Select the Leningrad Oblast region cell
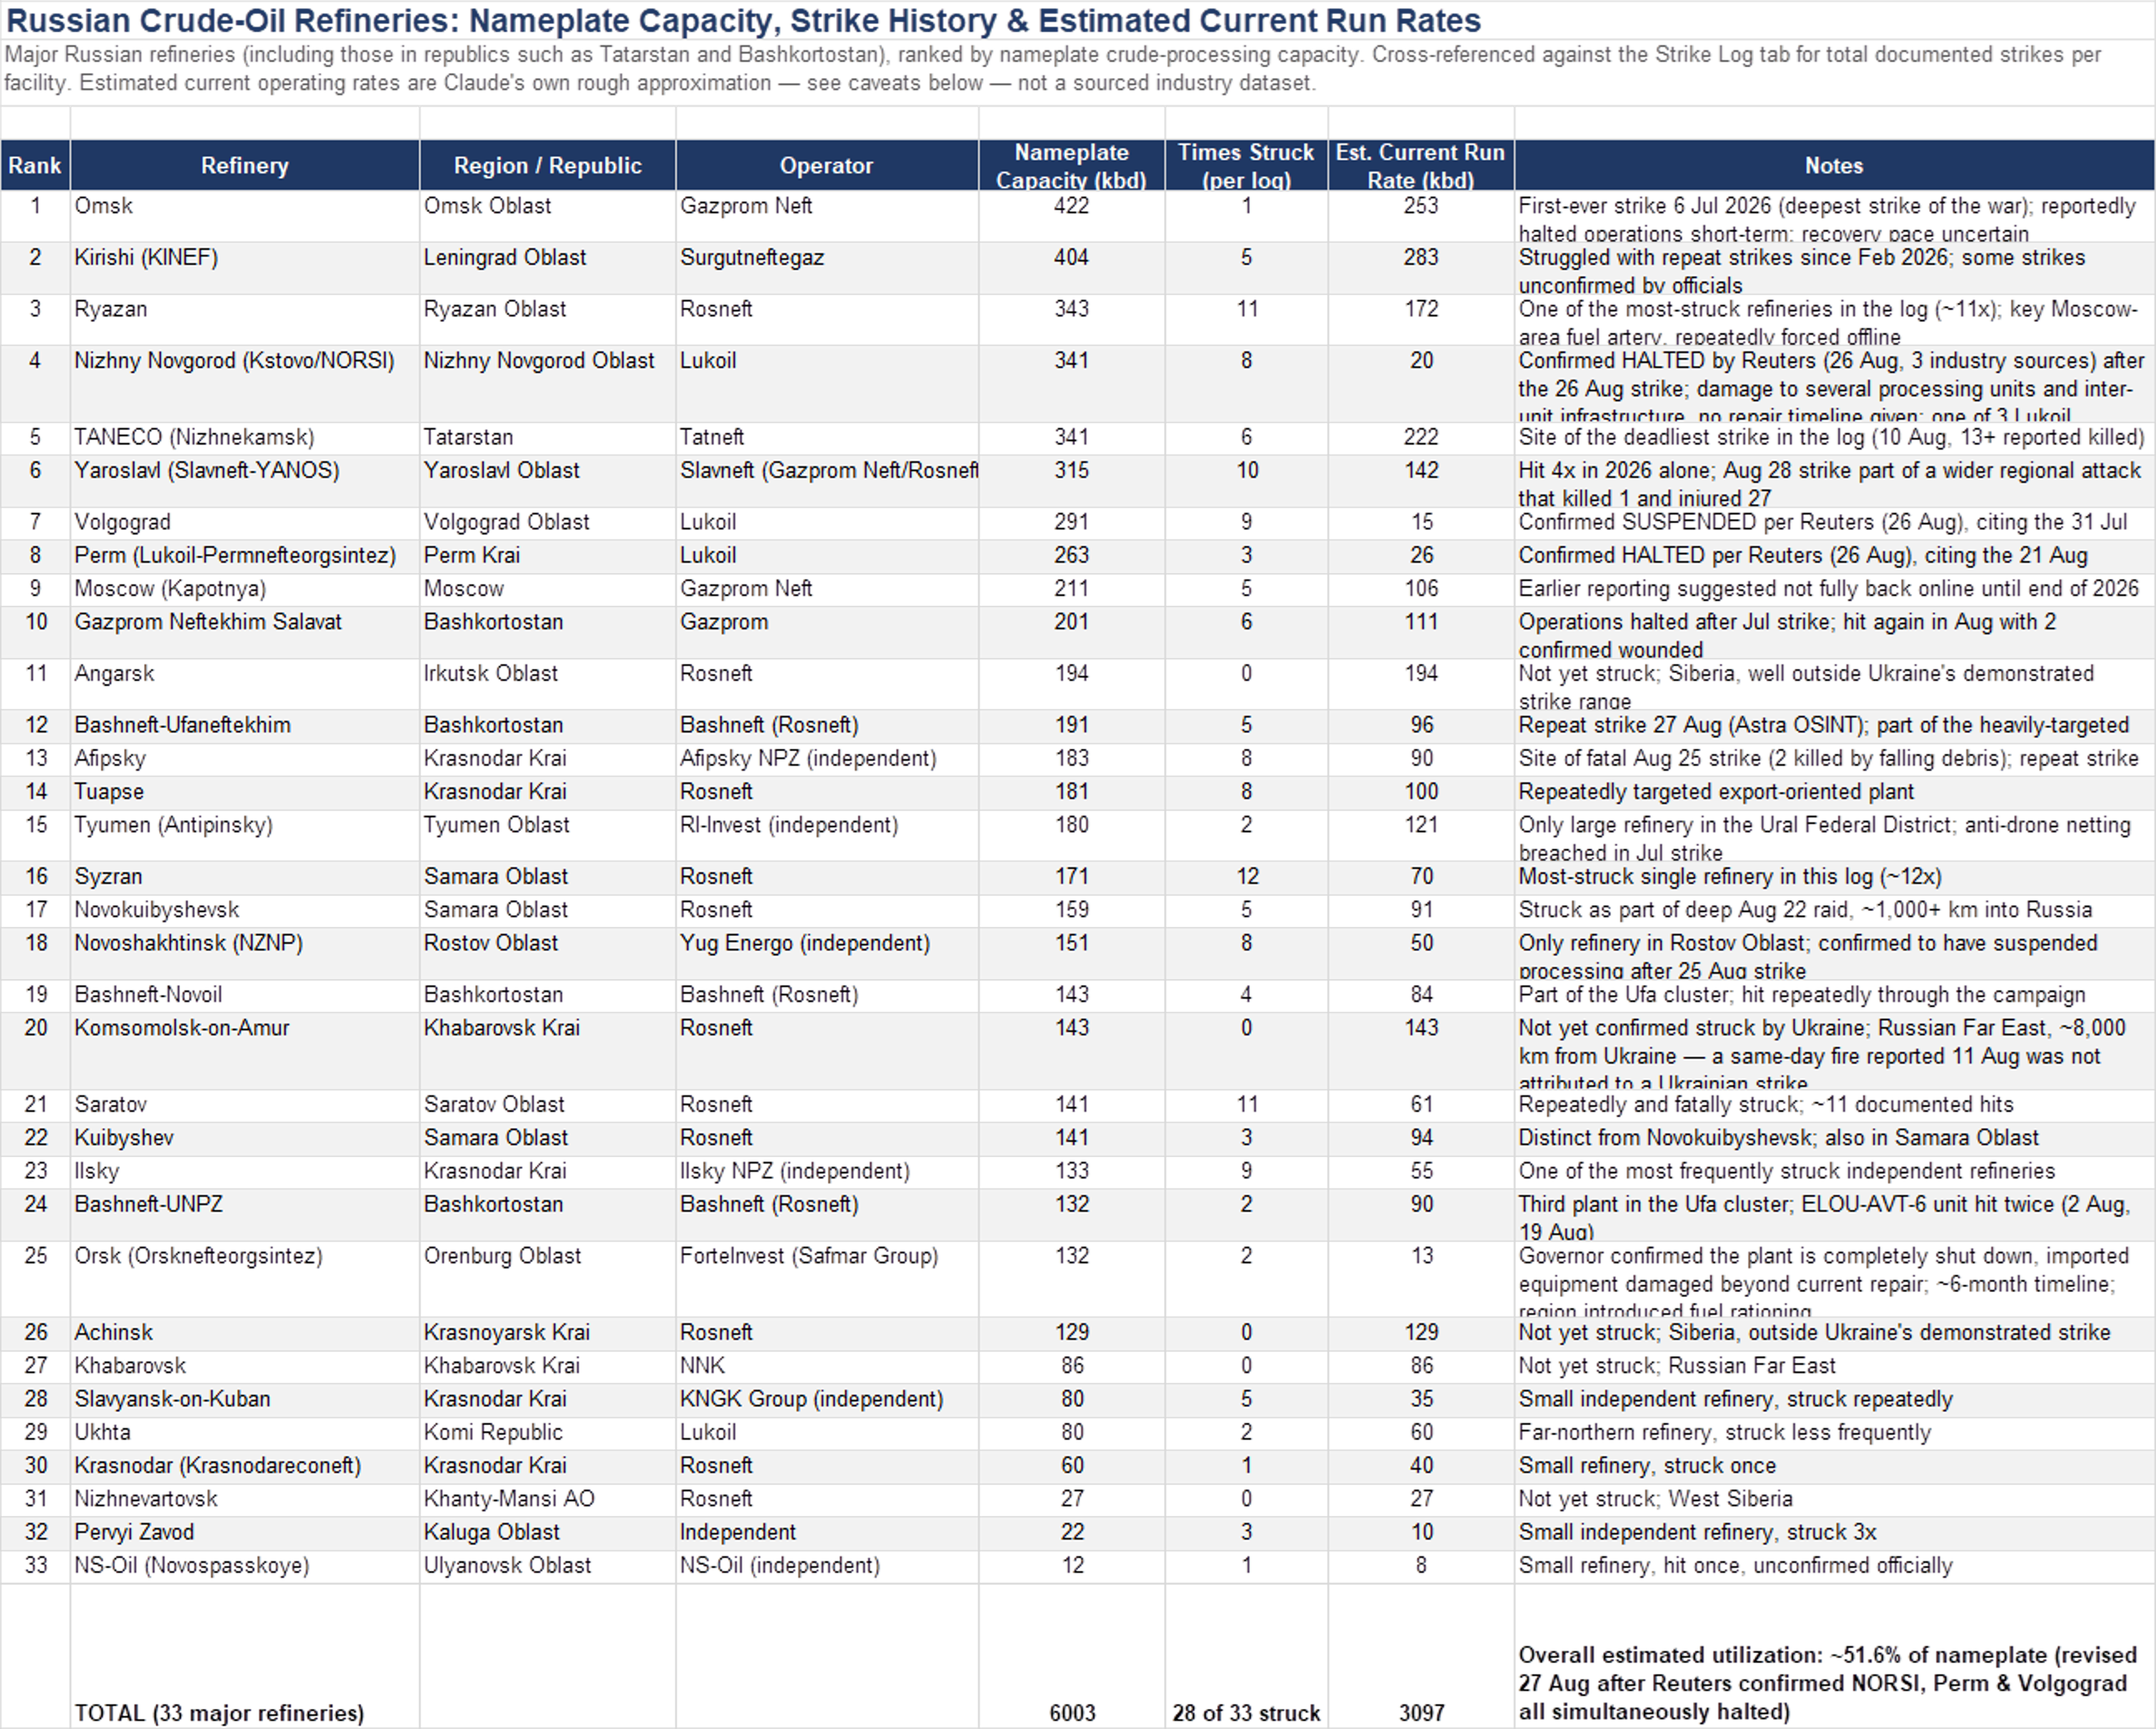Screen dimensions: 2156x1729 (x=548, y=268)
